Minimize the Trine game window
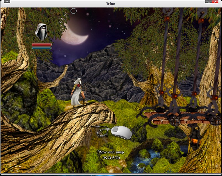The height and width of the screenshot is (176, 222). (x=208, y=2)
